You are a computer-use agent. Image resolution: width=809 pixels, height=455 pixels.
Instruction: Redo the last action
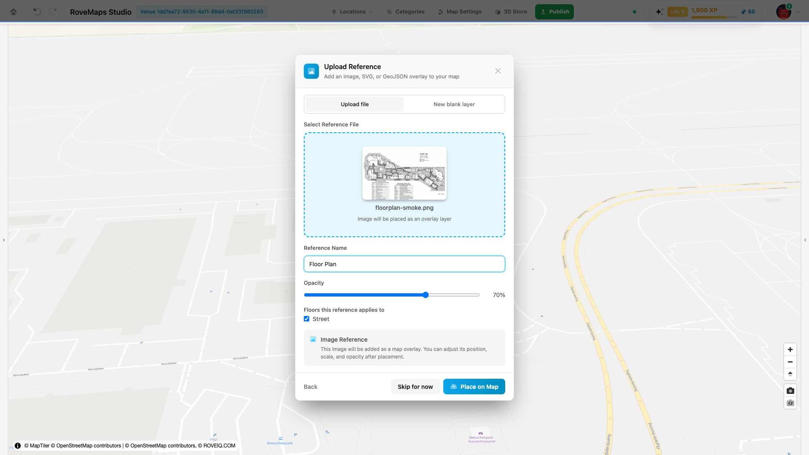[x=53, y=12]
